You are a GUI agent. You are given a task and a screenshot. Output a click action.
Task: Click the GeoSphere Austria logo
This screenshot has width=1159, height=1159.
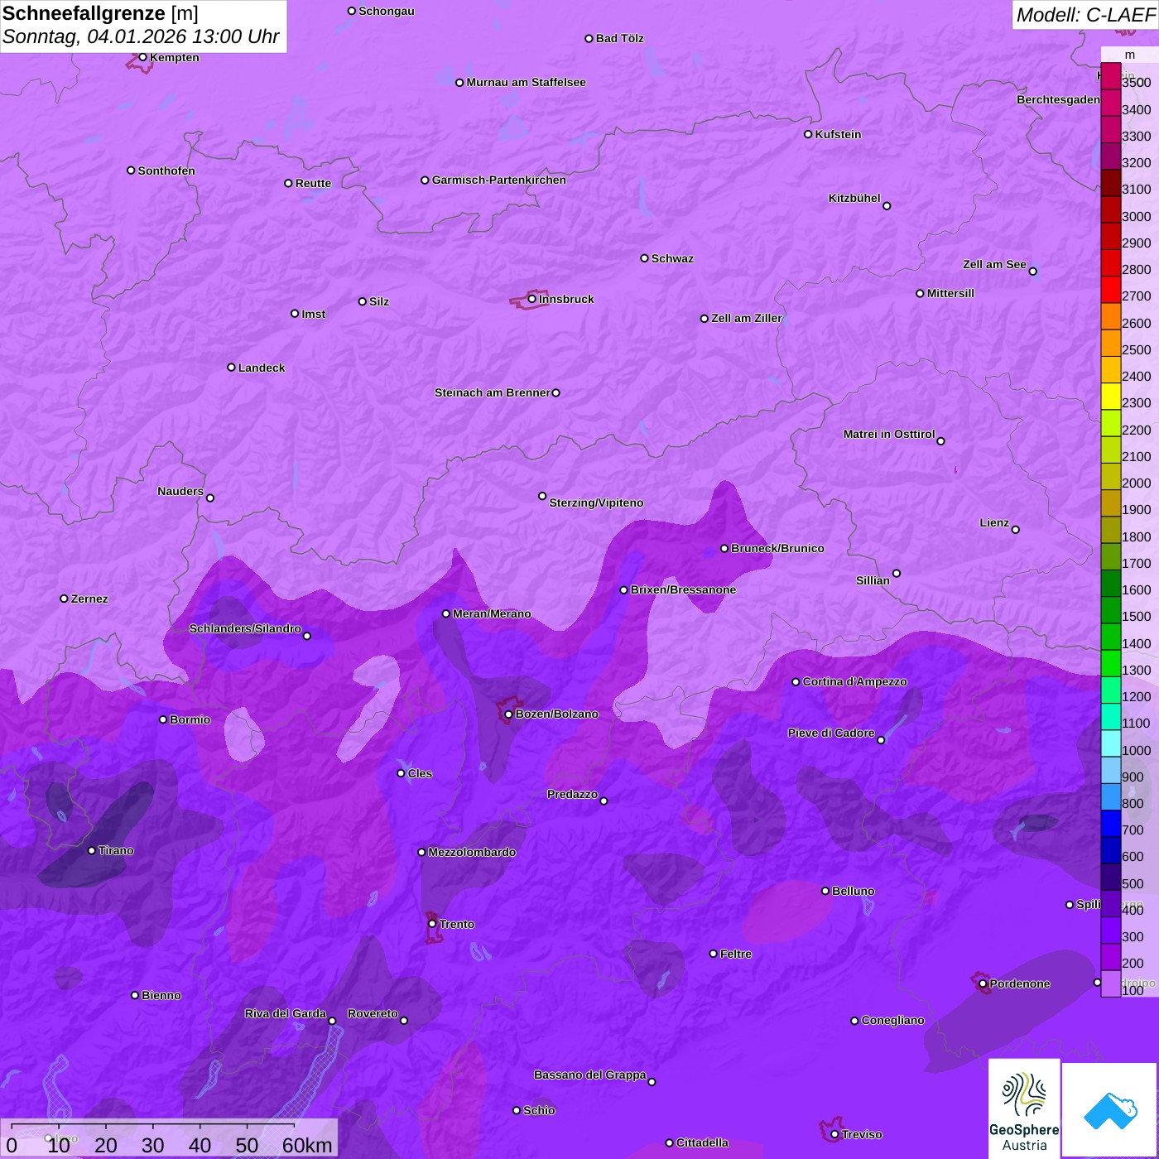tap(1024, 1108)
